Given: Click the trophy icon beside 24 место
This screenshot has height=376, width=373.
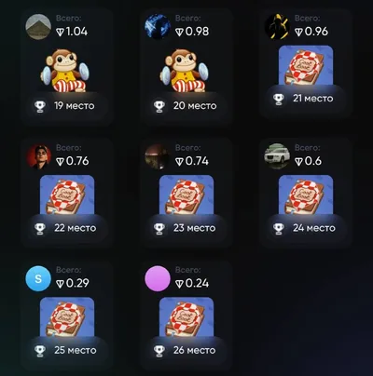Looking at the screenshot, I should click(x=279, y=228).
